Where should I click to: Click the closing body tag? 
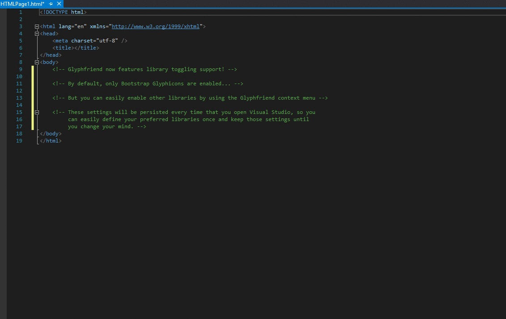pyautogui.click(x=51, y=134)
